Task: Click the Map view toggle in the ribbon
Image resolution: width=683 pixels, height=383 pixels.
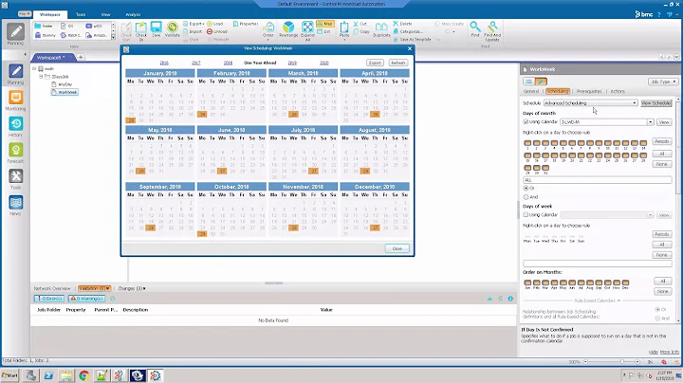Action: click(325, 24)
